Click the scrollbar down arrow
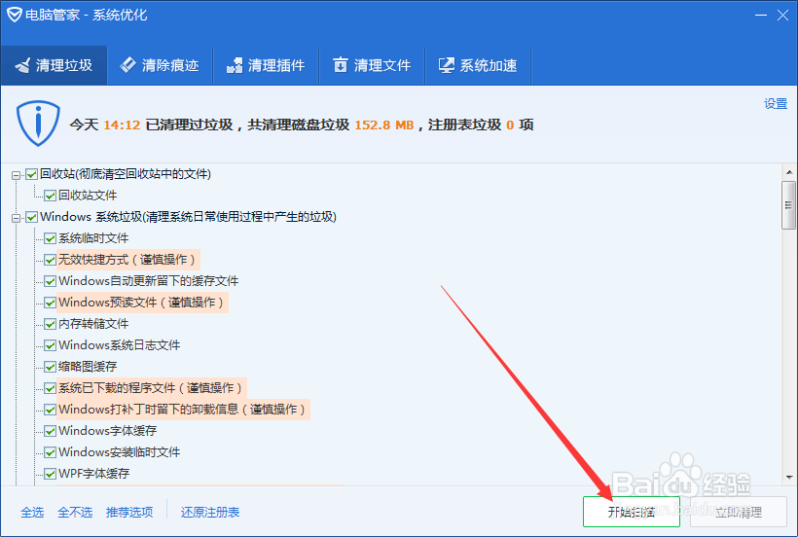798x537 pixels. 789,477
